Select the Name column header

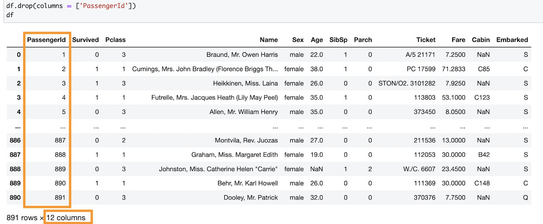point(269,40)
